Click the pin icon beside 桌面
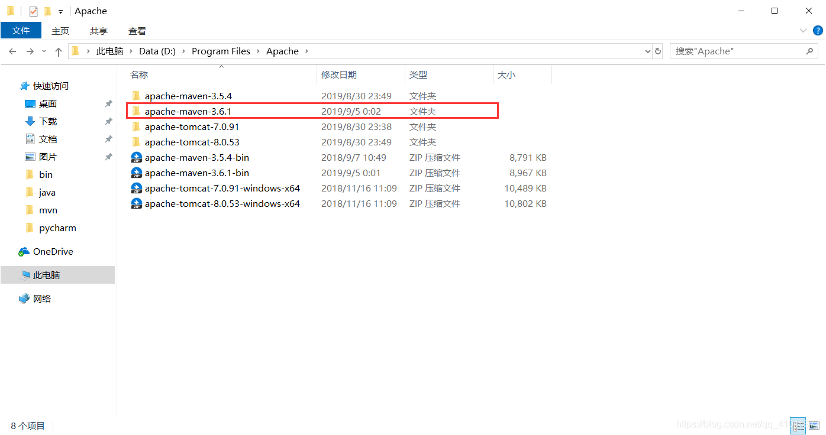 108,103
